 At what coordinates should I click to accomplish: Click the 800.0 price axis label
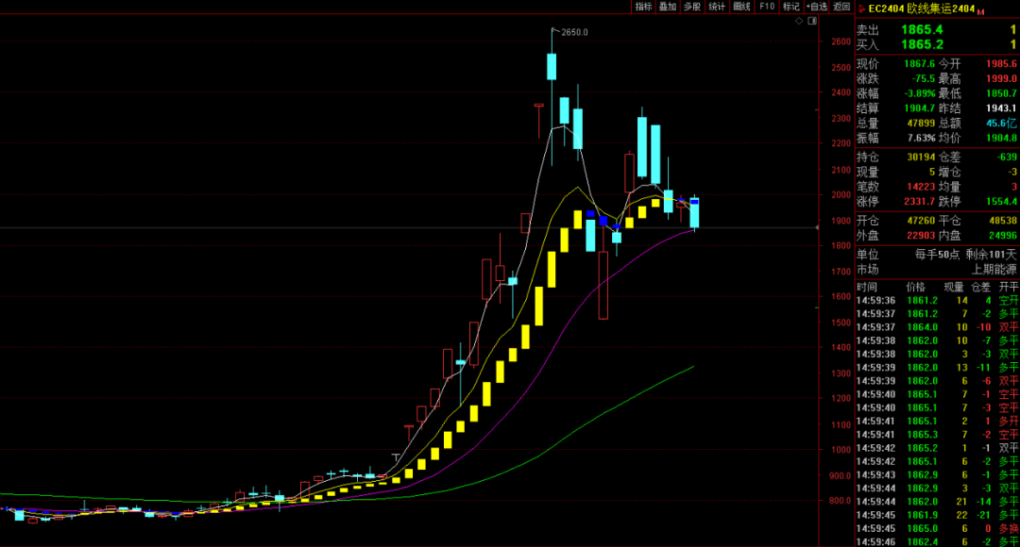coord(840,501)
